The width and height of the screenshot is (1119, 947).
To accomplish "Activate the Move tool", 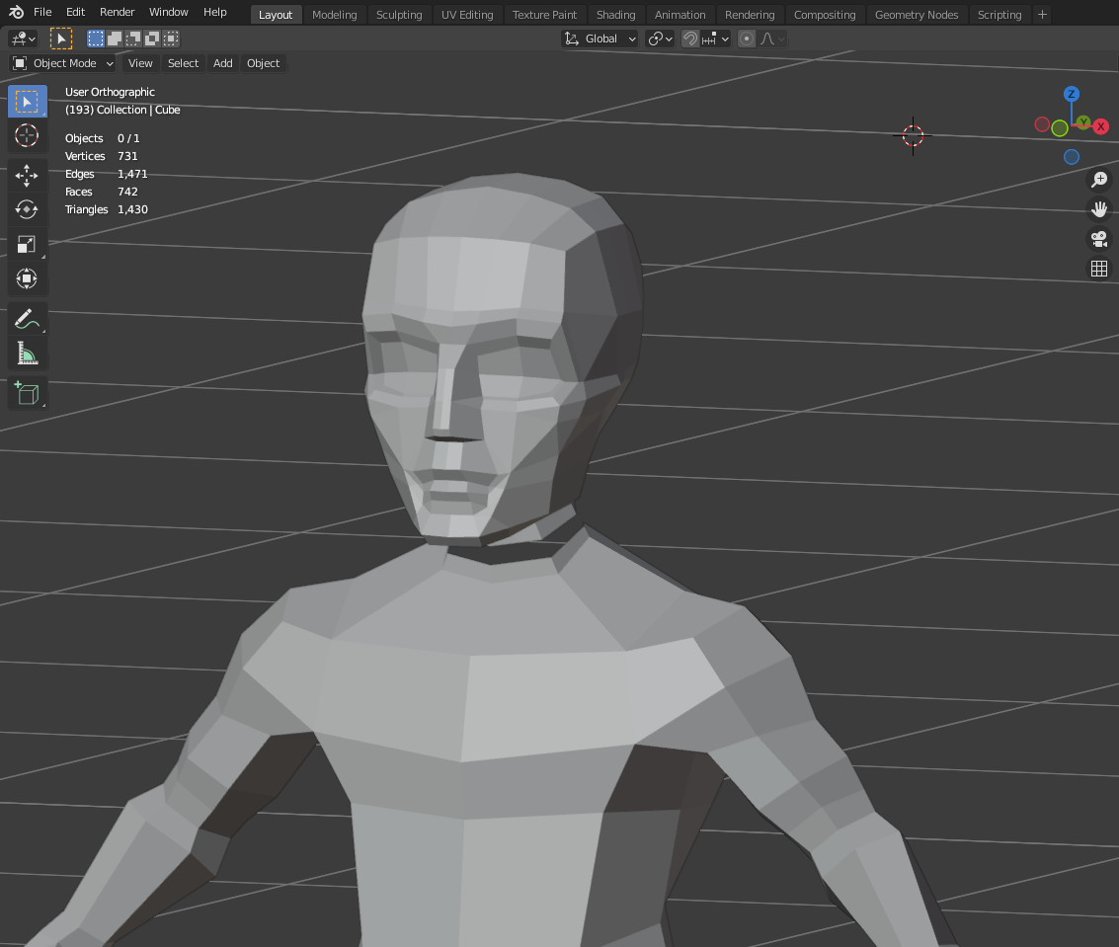I will [x=27, y=176].
